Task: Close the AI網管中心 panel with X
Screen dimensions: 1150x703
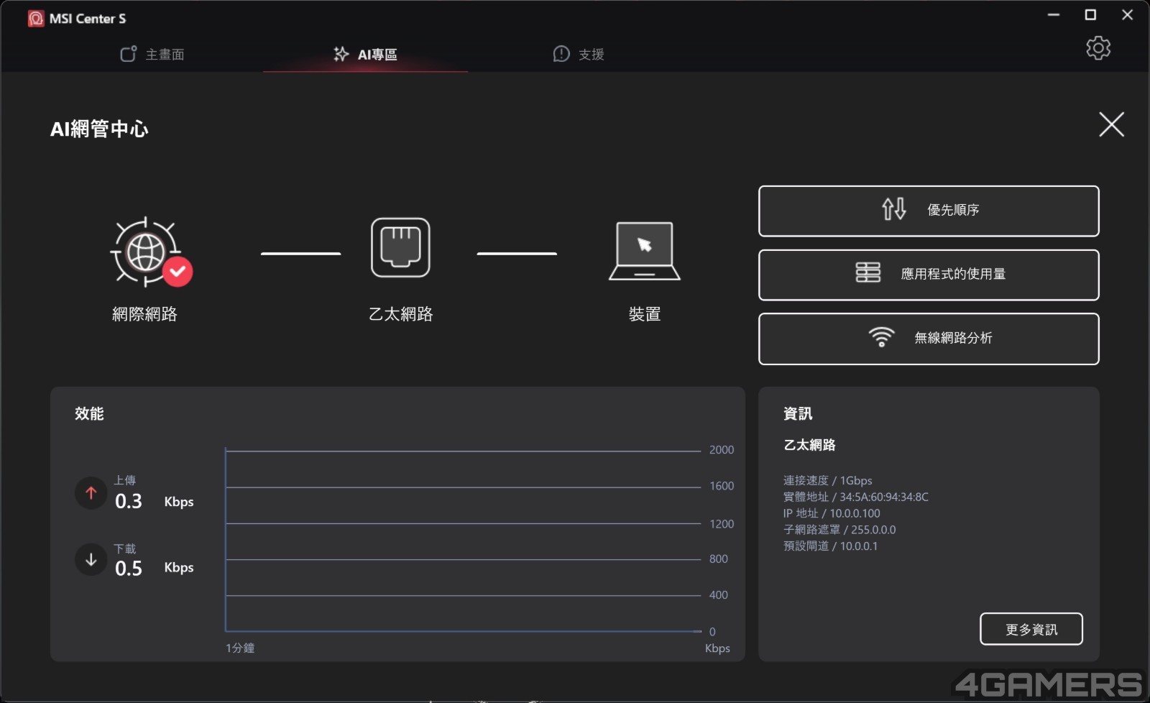Action: [1111, 124]
